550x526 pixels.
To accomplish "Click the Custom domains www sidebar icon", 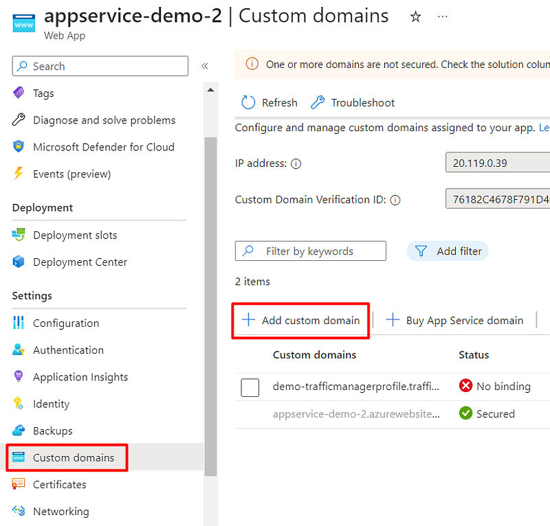I will 19,457.
